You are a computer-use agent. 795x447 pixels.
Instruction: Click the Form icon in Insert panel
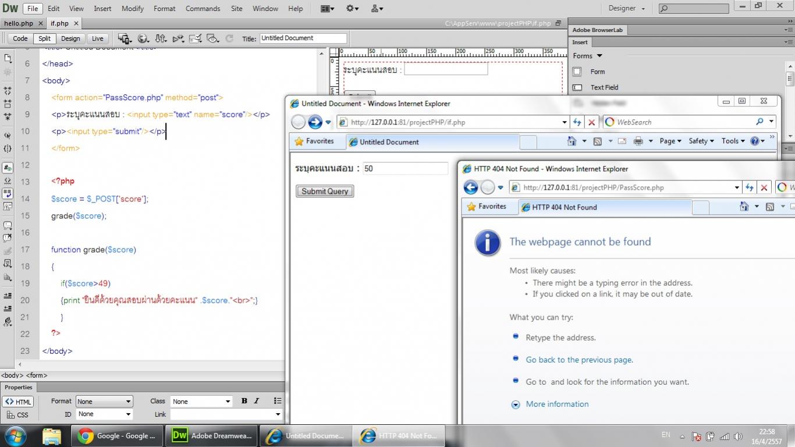point(577,72)
